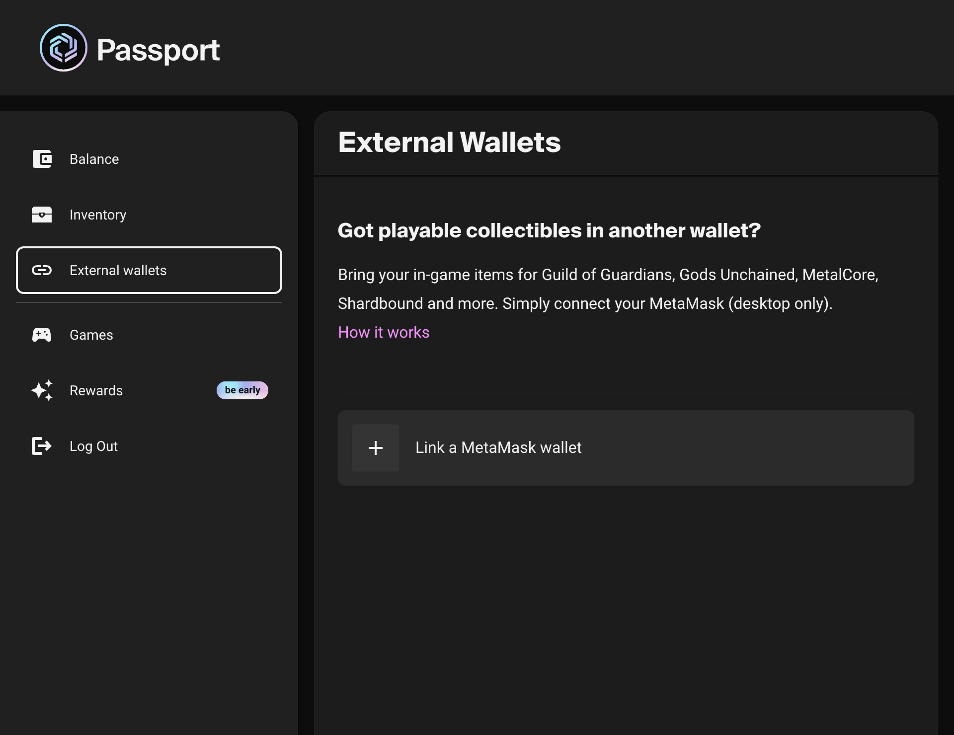The height and width of the screenshot is (735, 954).
Task: Select the Rewards sparkle icon
Action: 42,390
